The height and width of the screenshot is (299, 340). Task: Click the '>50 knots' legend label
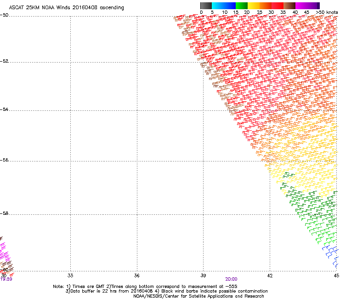[x=327, y=12]
